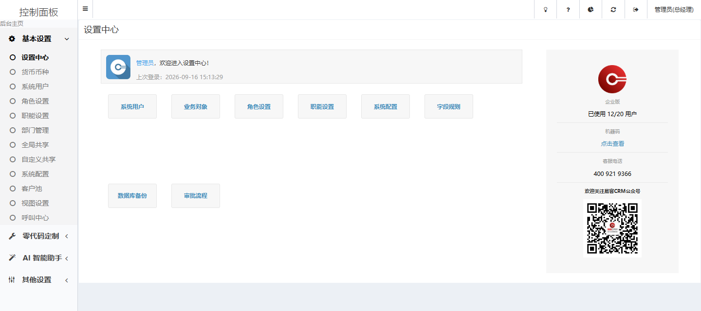
Task: Expand the AI 智能助手 section
Action: pyautogui.click(x=39, y=258)
